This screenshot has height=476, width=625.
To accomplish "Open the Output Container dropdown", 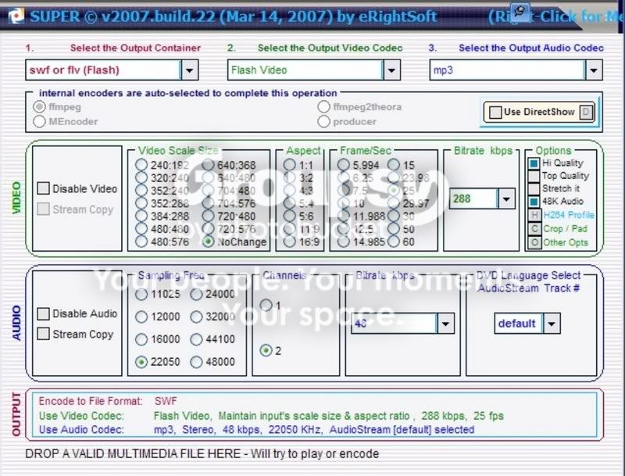I will tap(190, 70).
